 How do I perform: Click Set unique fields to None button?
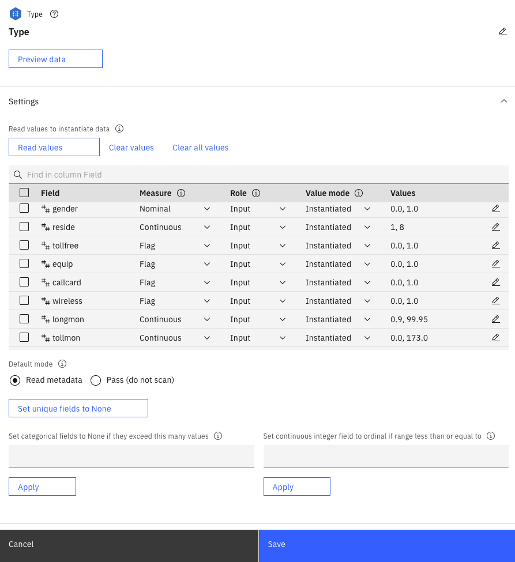tap(78, 408)
